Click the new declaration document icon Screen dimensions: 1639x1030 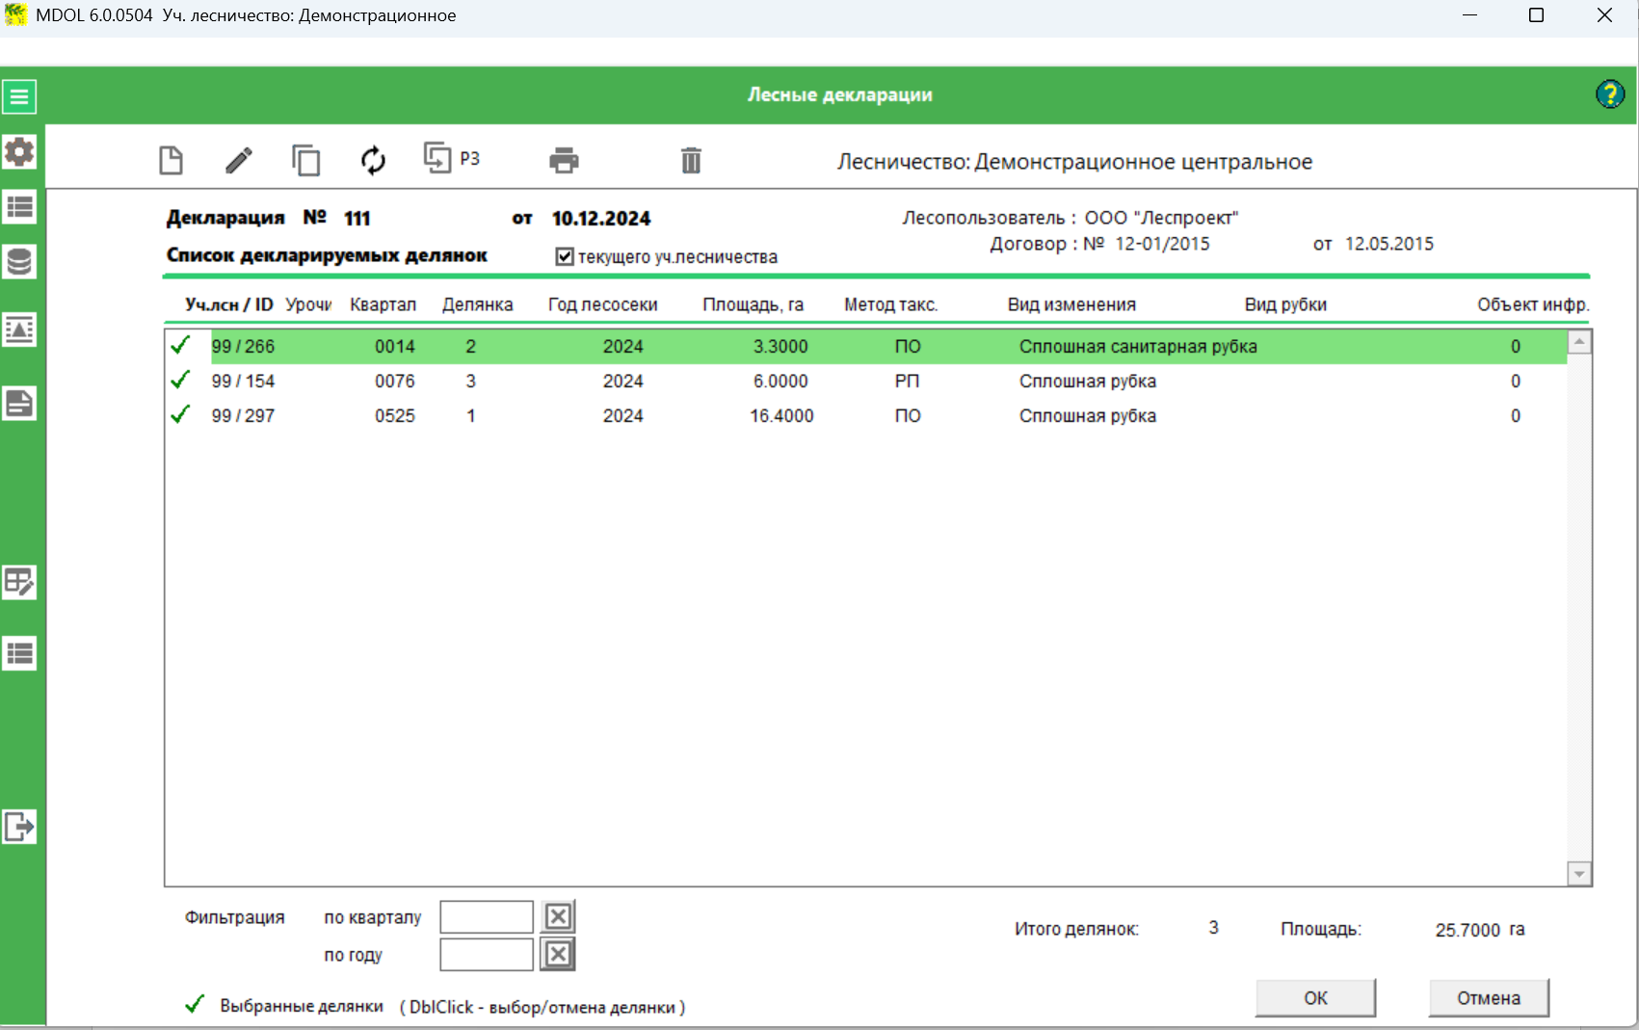[x=171, y=160]
